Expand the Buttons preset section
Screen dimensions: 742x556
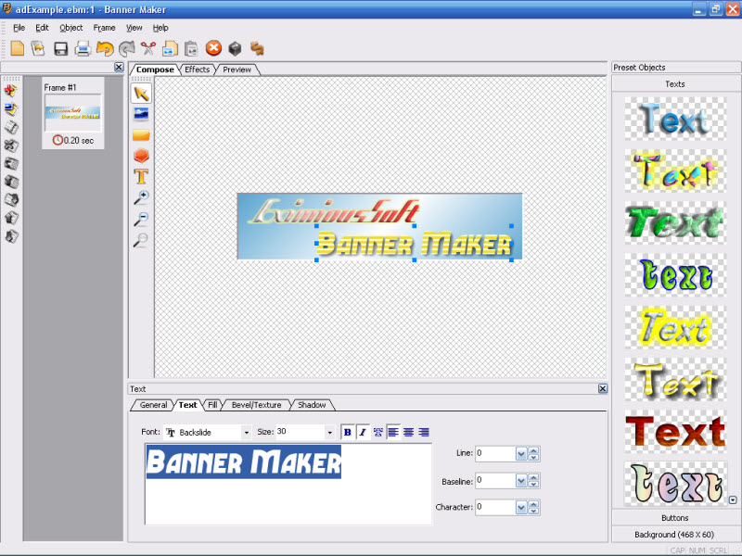[675, 518]
